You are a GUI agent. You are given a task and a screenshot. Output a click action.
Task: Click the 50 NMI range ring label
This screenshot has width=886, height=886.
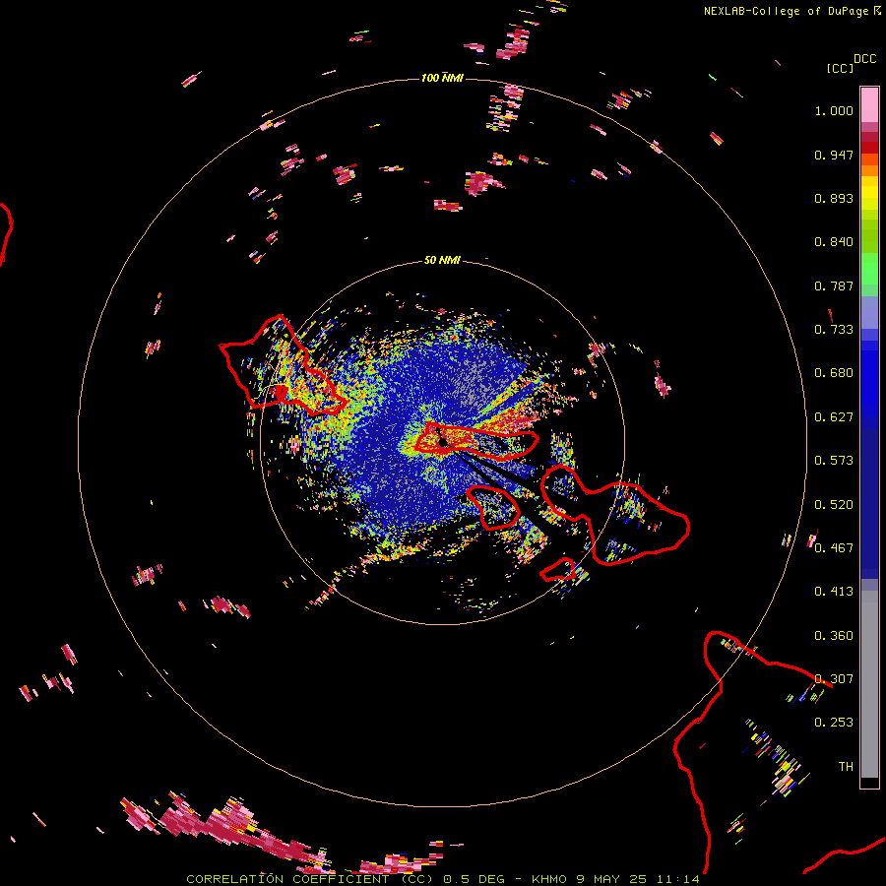point(442,261)
